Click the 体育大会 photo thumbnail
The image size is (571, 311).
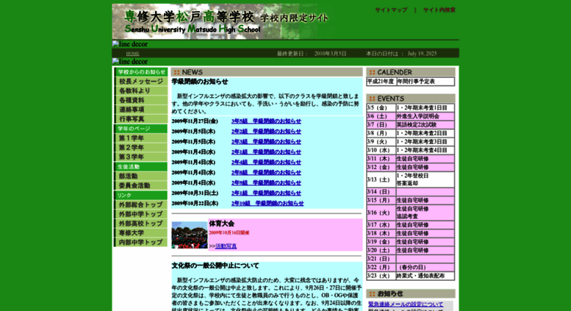pos(190,235)
